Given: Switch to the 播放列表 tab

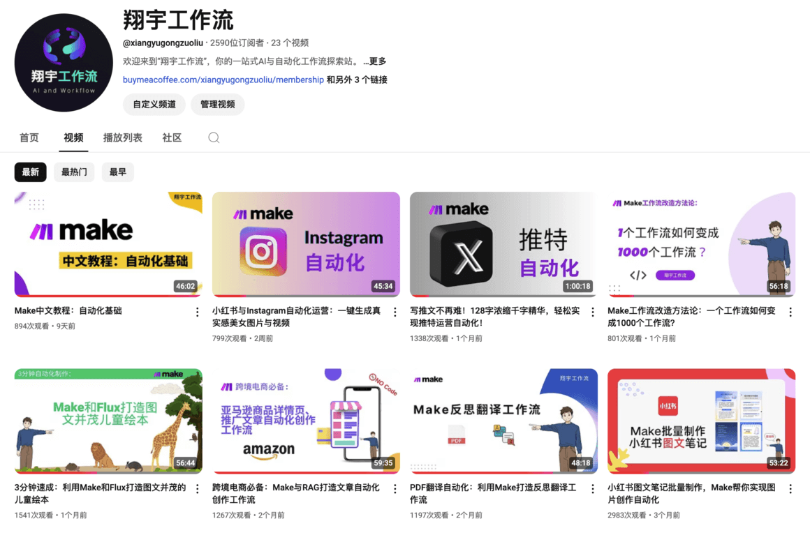Looking at the screenshot, I should point(123,137).
